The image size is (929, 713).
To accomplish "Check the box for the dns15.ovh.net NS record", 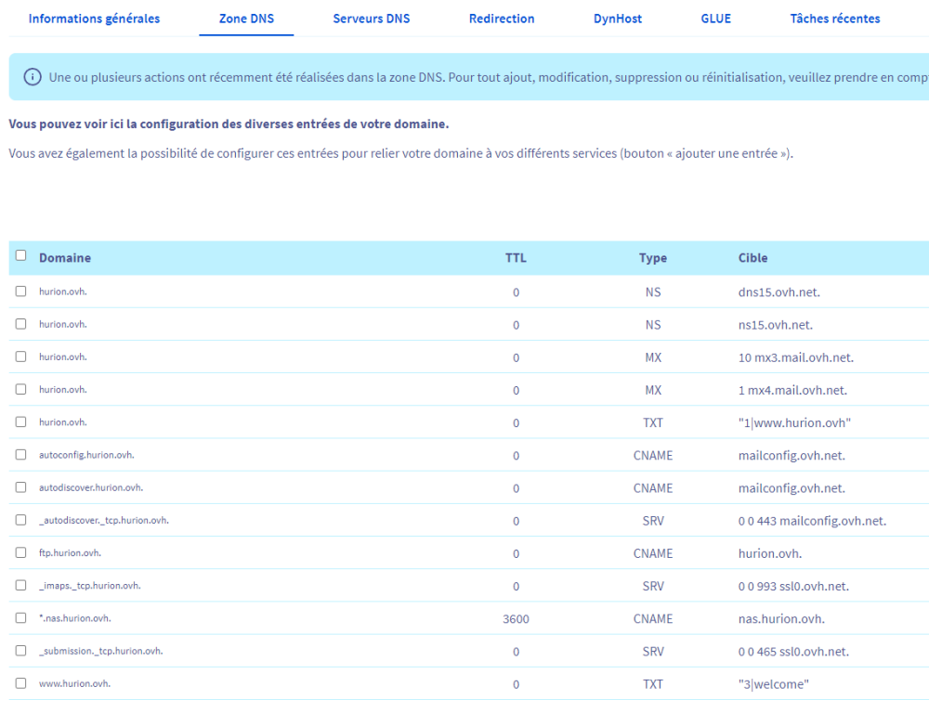I will pos(20,292).
